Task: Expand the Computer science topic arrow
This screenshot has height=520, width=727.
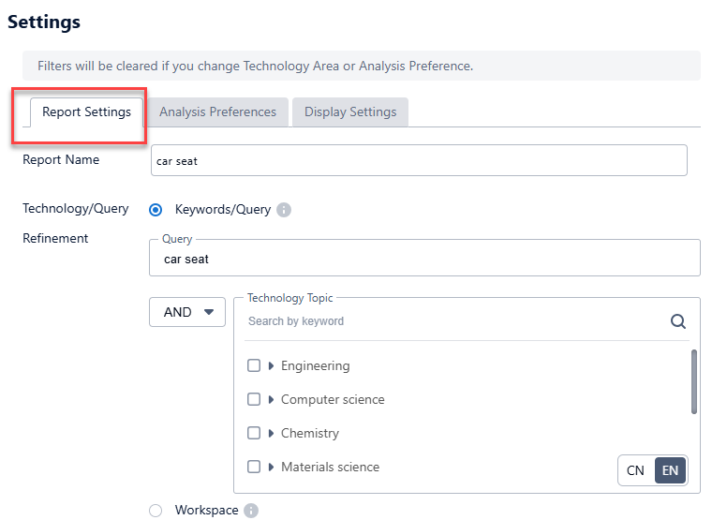Action: coord(272,400)
